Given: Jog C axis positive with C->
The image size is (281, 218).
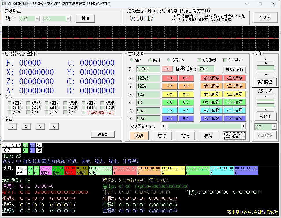Looking at the screenshot, I should click(x=186, y=102).
